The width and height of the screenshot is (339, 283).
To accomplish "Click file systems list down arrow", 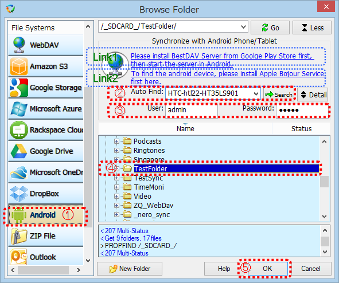I will [x=88, y=261].
